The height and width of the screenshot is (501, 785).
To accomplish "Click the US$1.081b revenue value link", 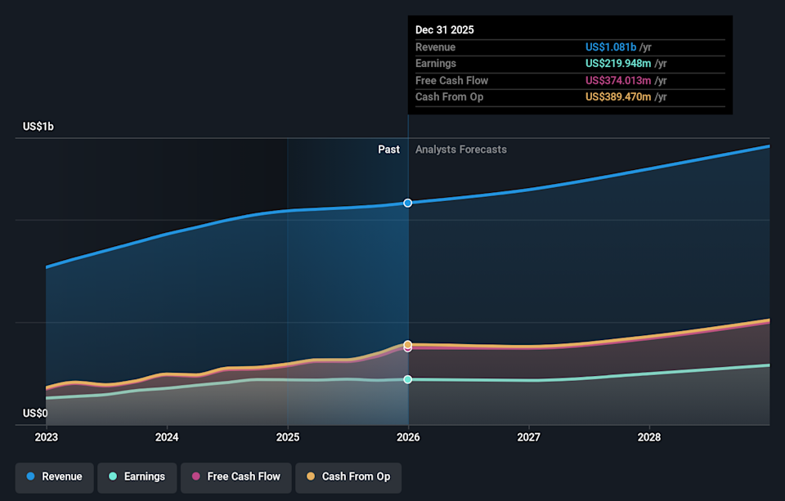I will (x=612, y=47).
